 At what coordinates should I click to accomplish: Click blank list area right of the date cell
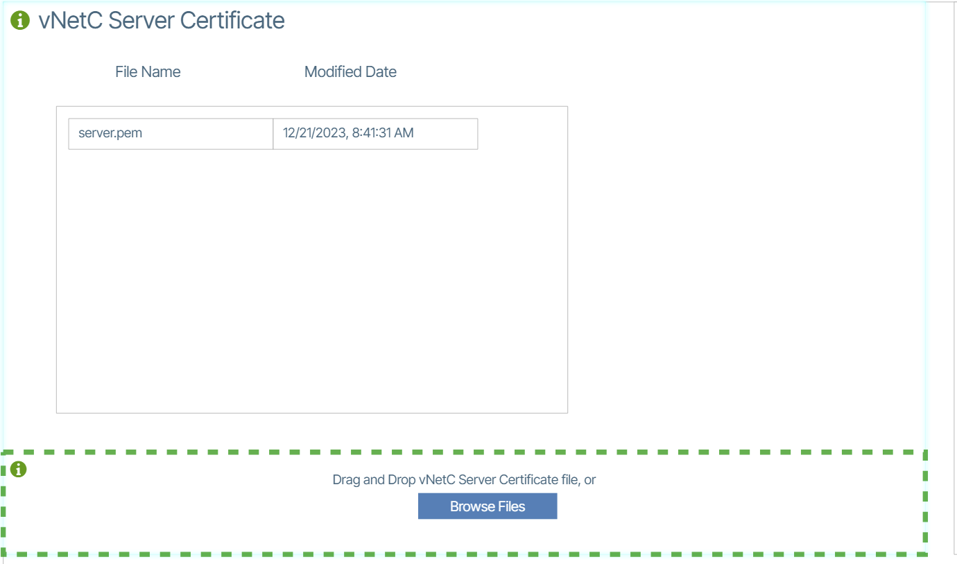coord(522,133)
